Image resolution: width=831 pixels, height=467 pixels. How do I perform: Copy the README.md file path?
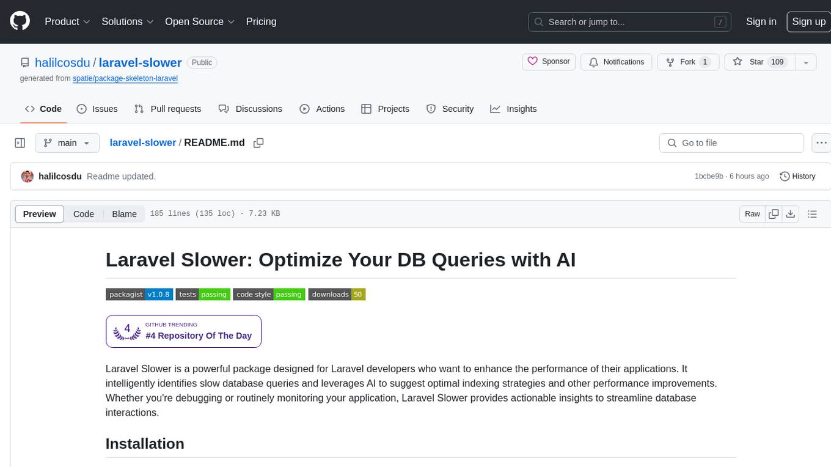tap(258, 142)
